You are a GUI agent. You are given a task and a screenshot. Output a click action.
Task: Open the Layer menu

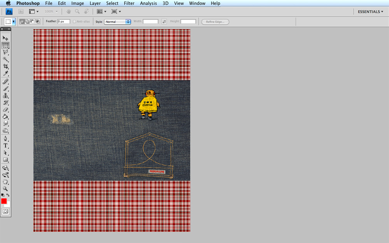click(95, 3)
